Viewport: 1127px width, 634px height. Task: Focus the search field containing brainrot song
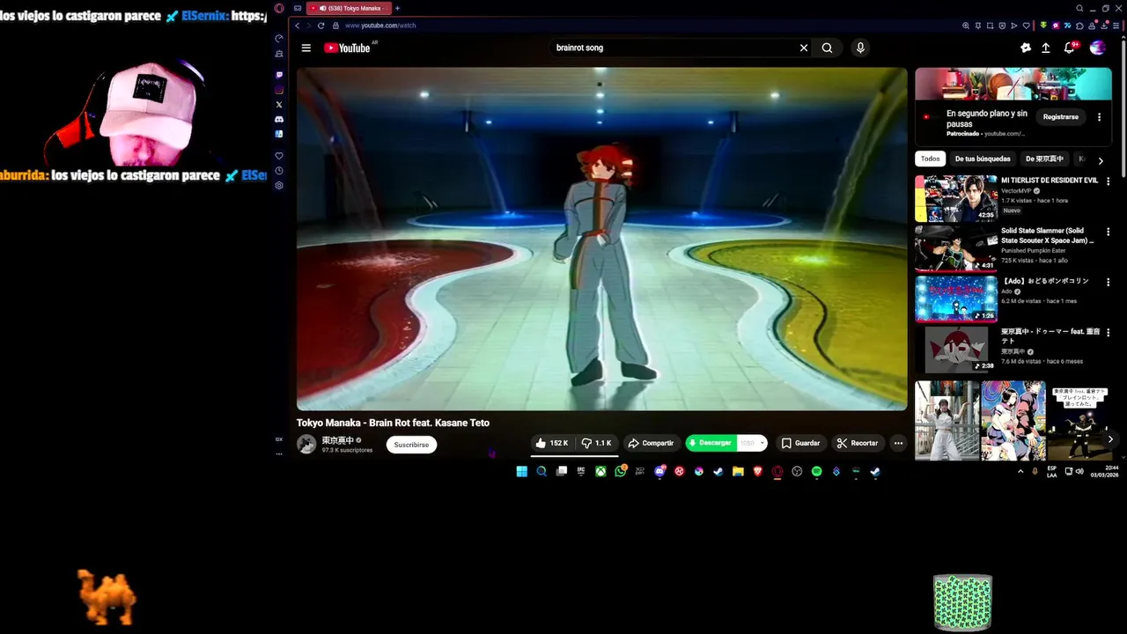tap(674, 48)
